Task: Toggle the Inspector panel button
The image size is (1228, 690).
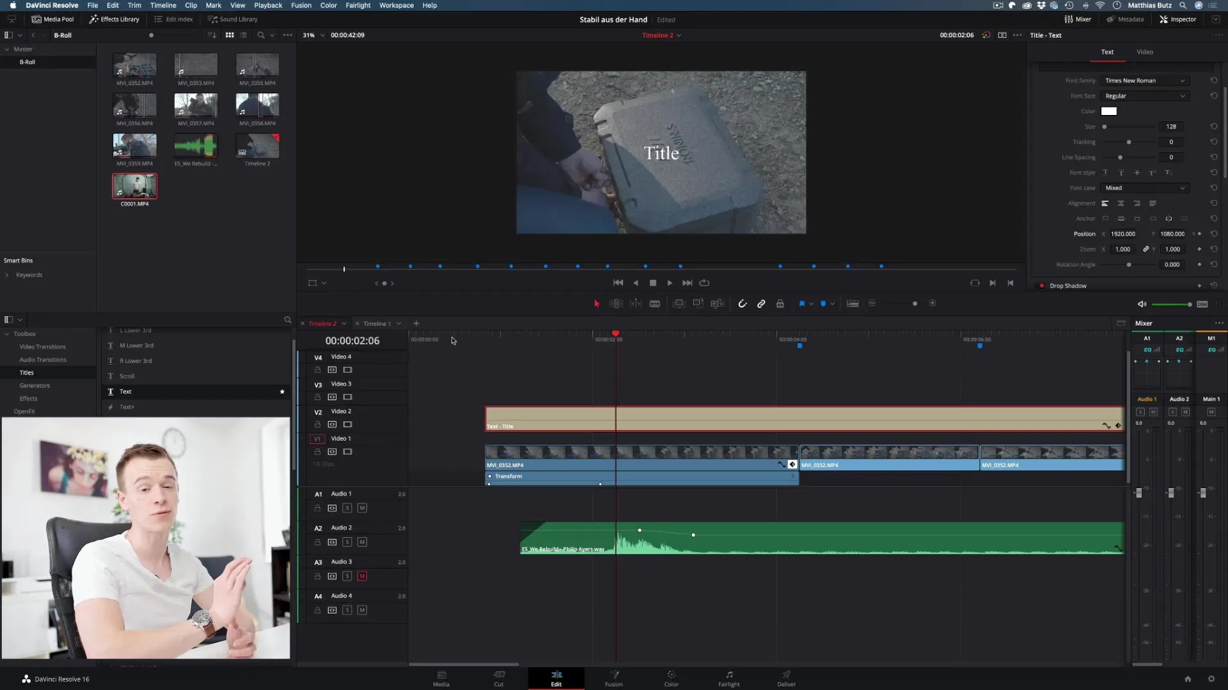Action: pos(1177,19)
